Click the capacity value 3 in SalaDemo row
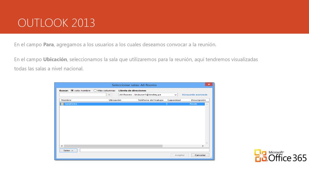The image size is (309, 173). click(x=167, y=104)
